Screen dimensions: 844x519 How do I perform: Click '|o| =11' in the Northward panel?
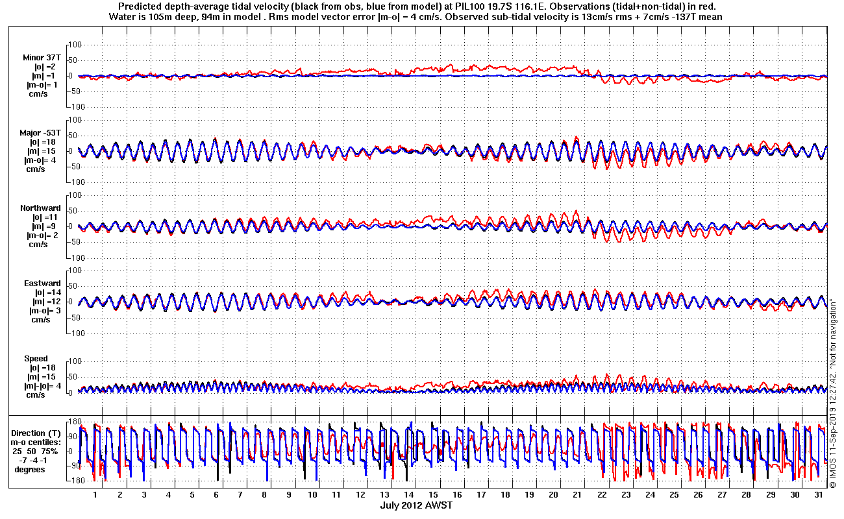pyautogui.click(x=45, y=217)
